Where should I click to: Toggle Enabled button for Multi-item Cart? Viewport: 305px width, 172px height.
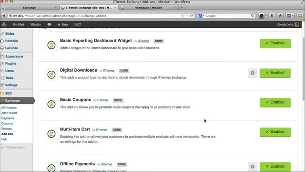[275, 132]
